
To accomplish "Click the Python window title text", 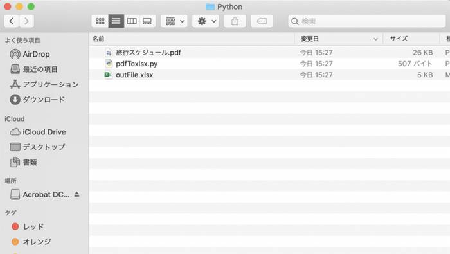I will click(230, 6).
